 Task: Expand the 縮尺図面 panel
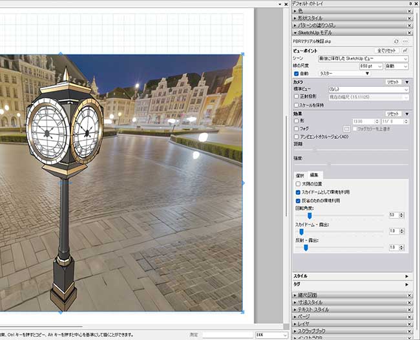pyautogui.click(x=295, y=295)
